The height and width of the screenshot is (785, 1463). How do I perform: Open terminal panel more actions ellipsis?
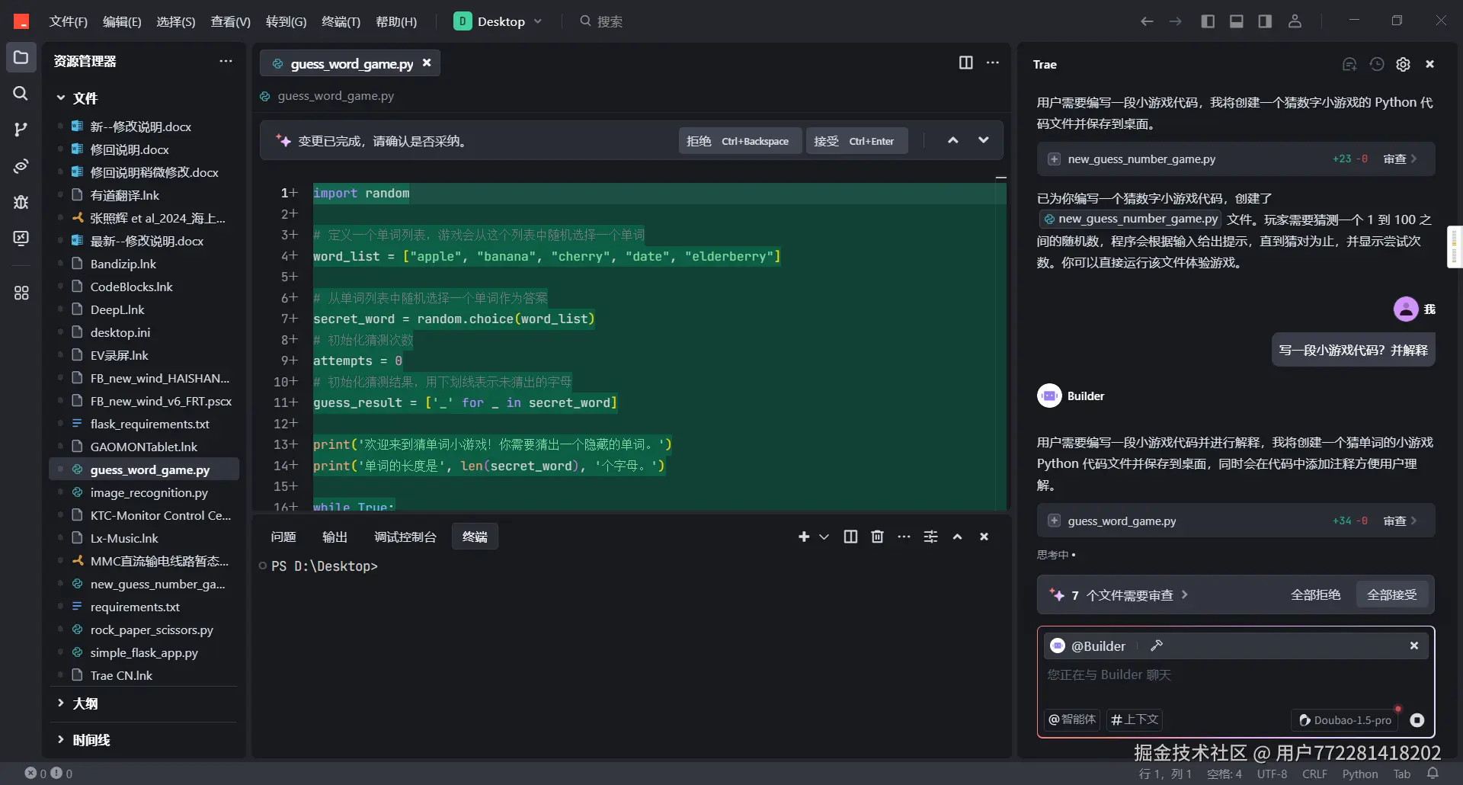pyautogui.click(x=904, y=537)
